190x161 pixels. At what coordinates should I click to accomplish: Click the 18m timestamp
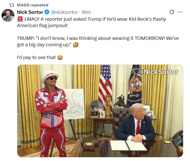tap(86, 12)
